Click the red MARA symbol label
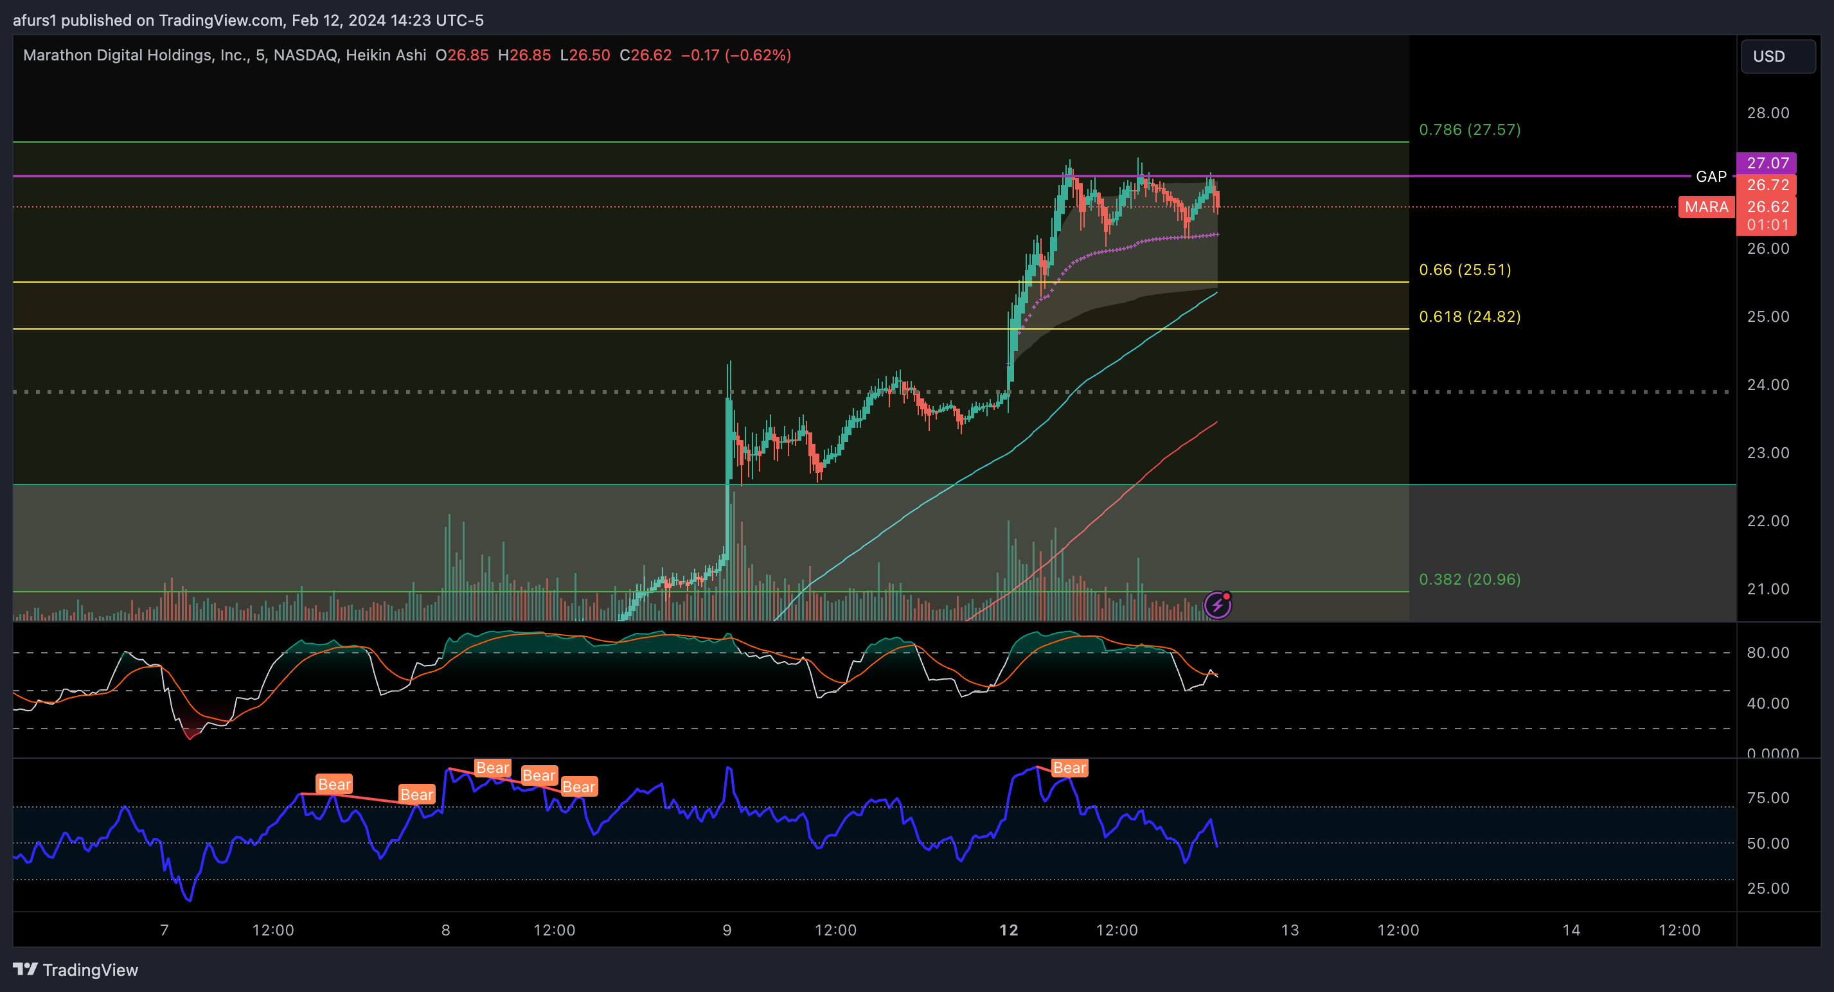The width and height of the screenshot is (1834, 992). click(x=1706, y=207)
